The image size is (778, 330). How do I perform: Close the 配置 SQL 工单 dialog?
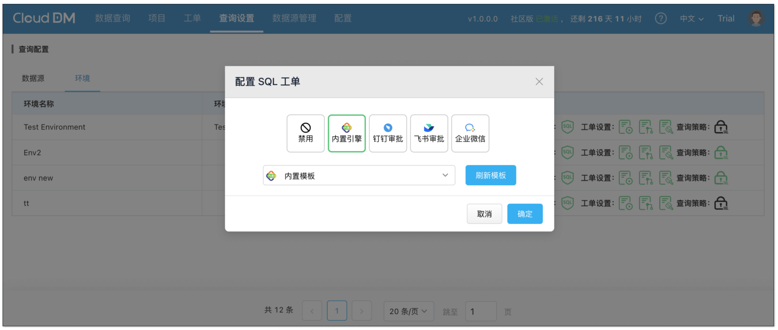pos(539,82)
